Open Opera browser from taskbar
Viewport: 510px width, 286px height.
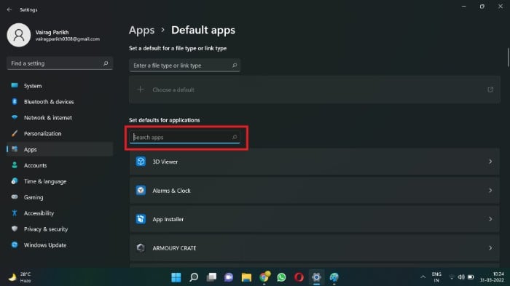point(299,277)
